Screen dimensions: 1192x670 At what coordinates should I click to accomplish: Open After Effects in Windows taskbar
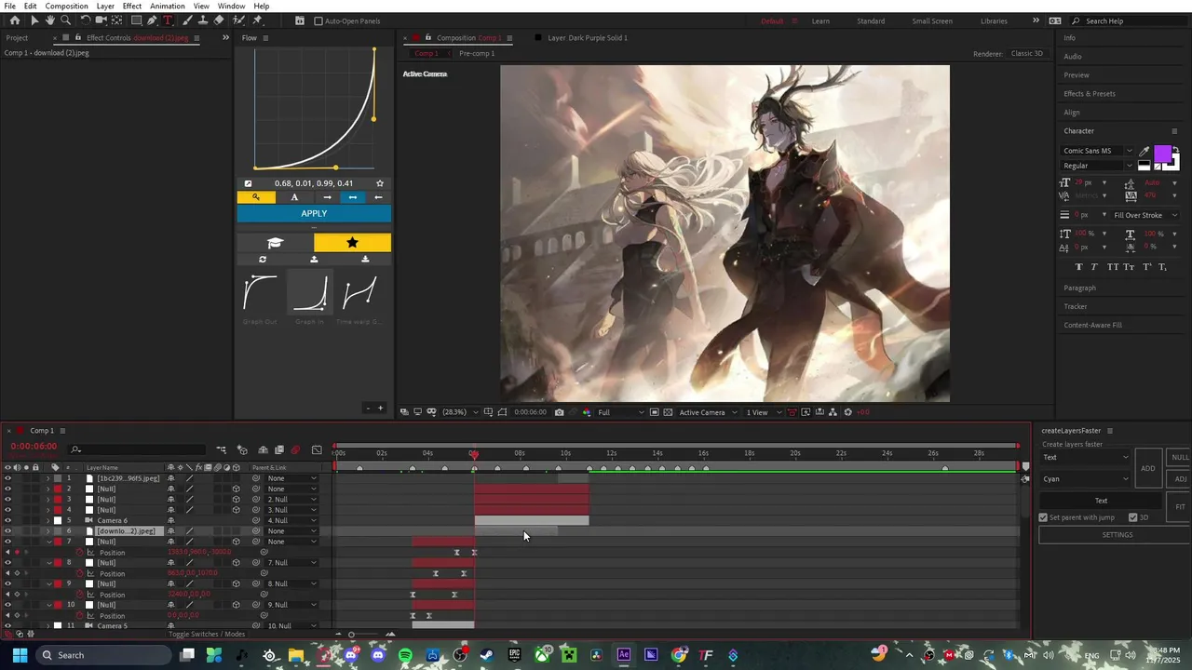coord(624,655)
